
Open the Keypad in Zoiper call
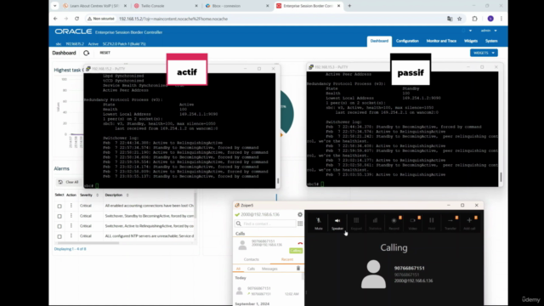[x=356, y=224]
